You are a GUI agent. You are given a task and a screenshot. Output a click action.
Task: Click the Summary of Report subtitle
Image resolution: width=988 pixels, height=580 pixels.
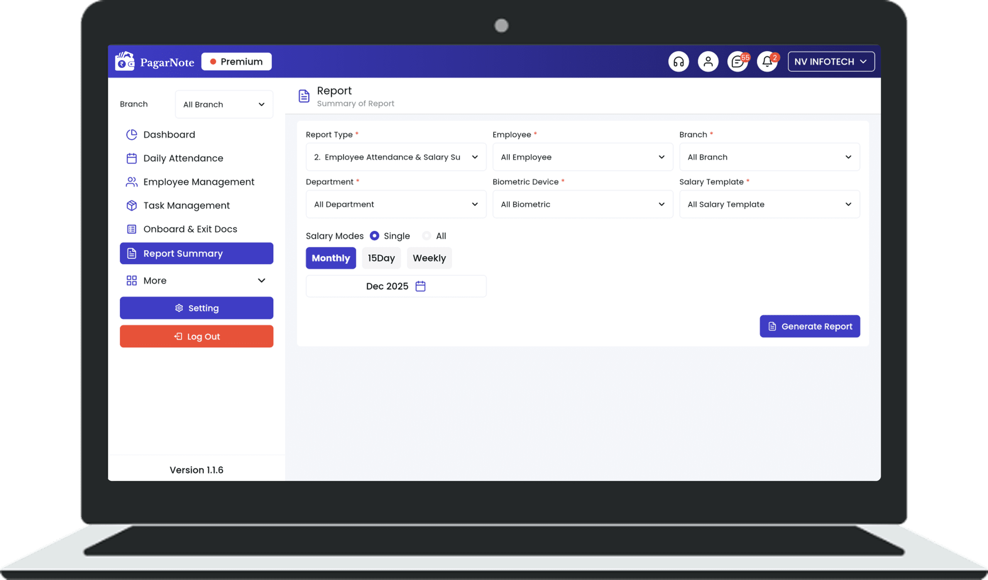355,103
